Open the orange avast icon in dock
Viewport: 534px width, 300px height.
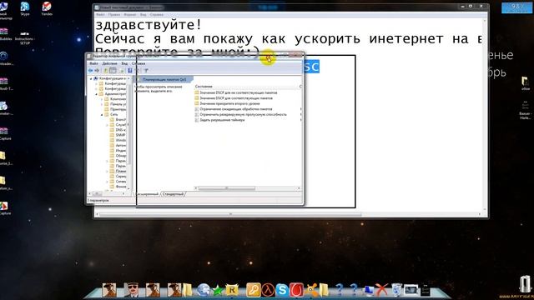click(x=311, y=290)
